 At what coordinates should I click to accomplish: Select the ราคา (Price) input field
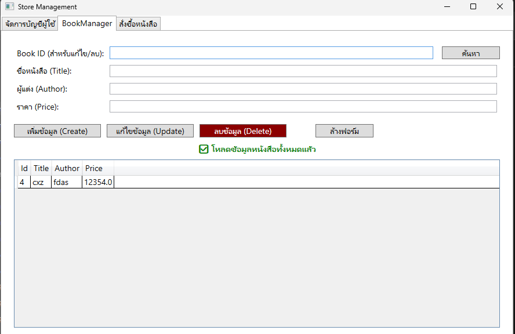(303, 107)
